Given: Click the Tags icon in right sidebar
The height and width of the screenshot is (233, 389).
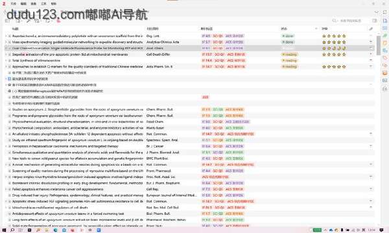Looking at the screenshot, I should coord(384,58).
